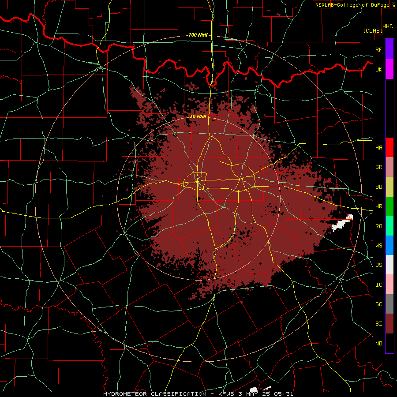Click the IC light pink legend block
Screen dimensions: 397x397
(x=390, y=285)
